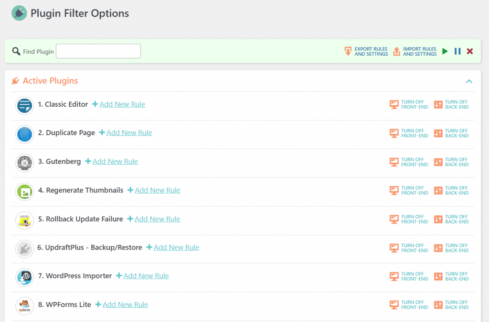
Task: Add new rule for Gutenberg
Action: [x=111, y=161]
